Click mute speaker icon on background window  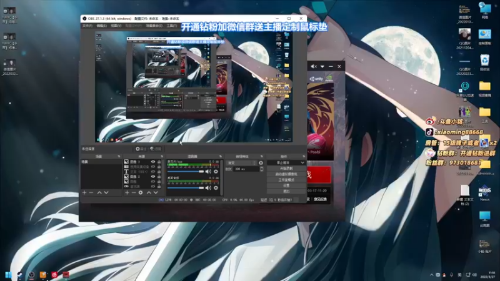314,66
